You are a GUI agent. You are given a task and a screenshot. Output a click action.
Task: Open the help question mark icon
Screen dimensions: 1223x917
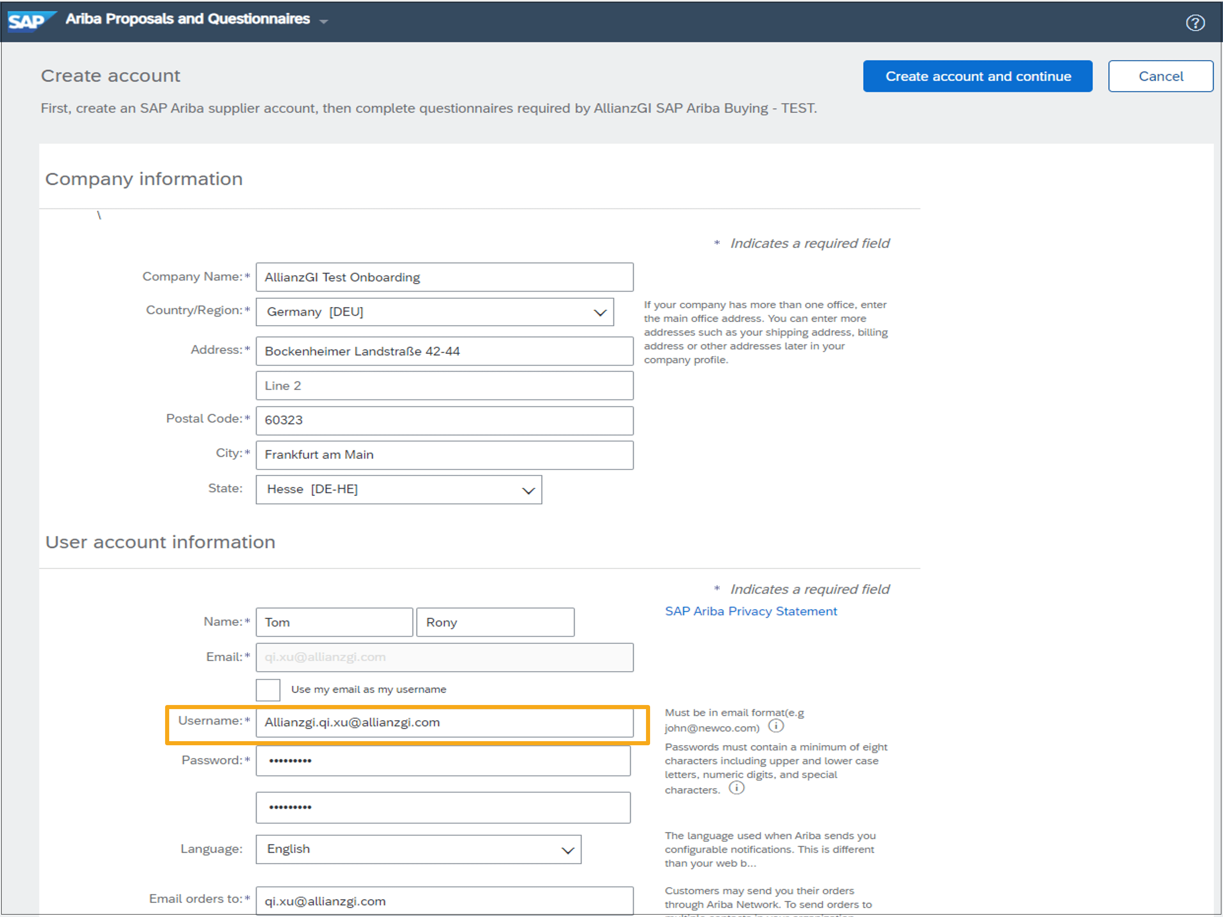pyautogui.click(x=1195, y=23)
